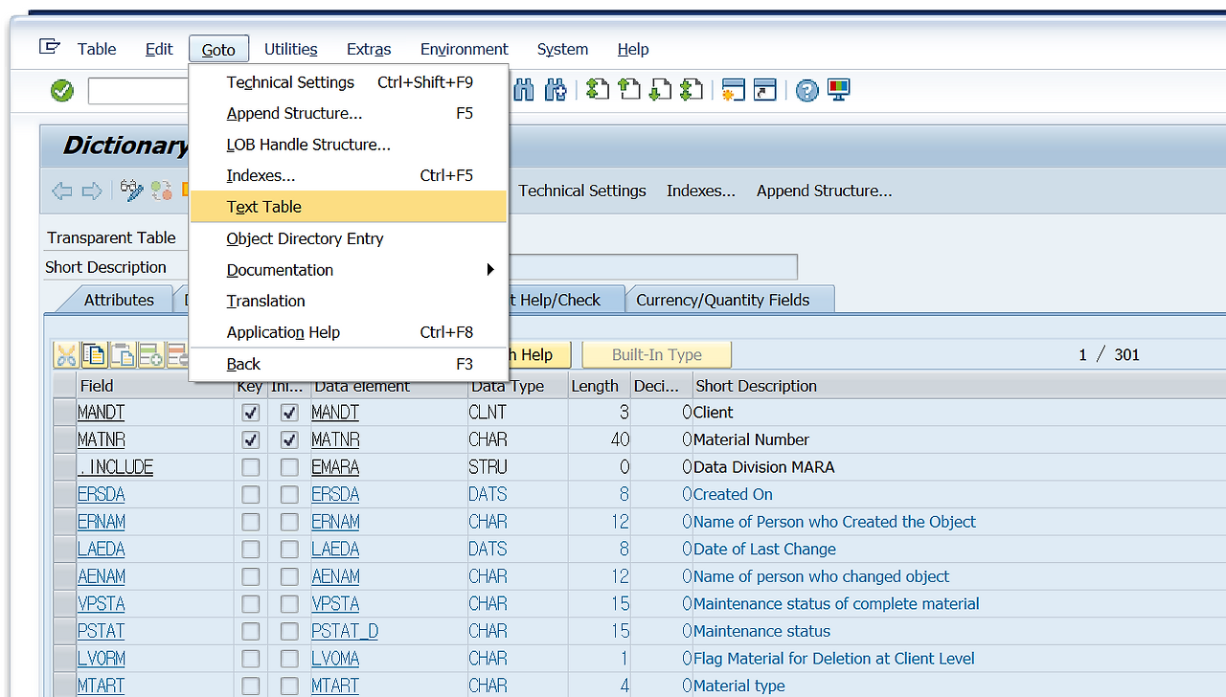
Task: Click the Active/Inactive switch icon
Action: point(160,191)
